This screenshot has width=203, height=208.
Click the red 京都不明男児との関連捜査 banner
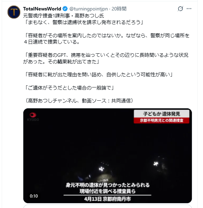click(x=162, y=121)
